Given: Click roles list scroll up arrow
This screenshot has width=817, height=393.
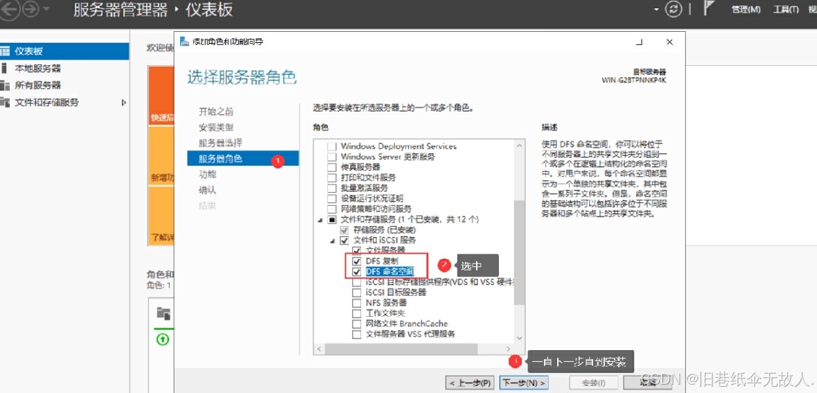Looking at the screenshot, I should click(x=520, y=146).
